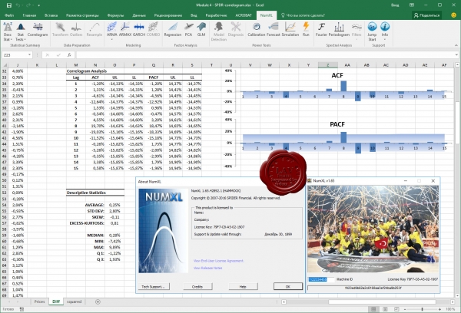Expand the formula bar

point(456,55)
